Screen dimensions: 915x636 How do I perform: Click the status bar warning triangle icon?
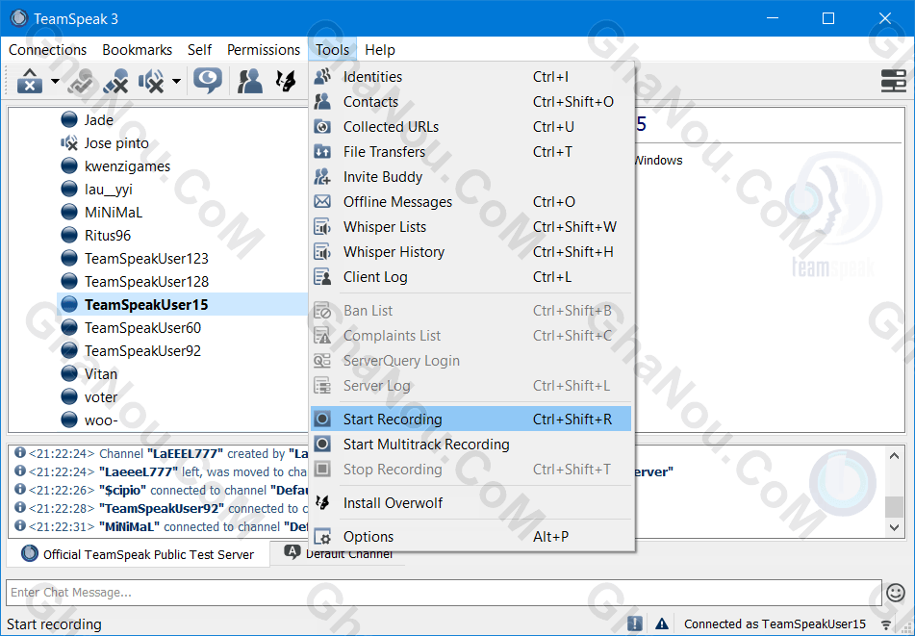[x=662, y=623]
